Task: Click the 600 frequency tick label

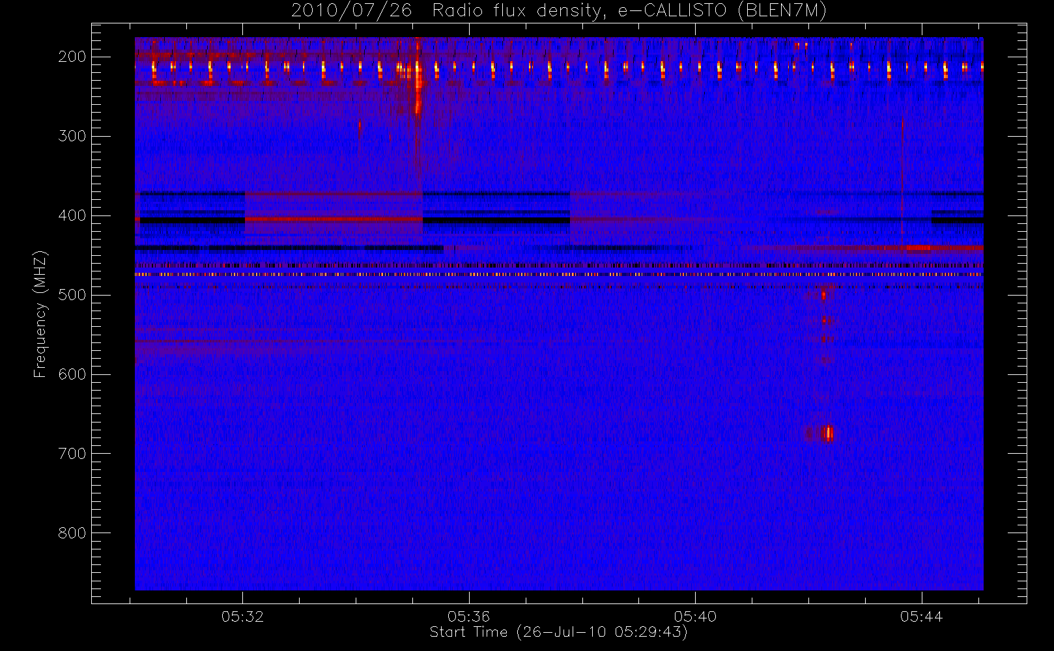Action: point(72,374)
